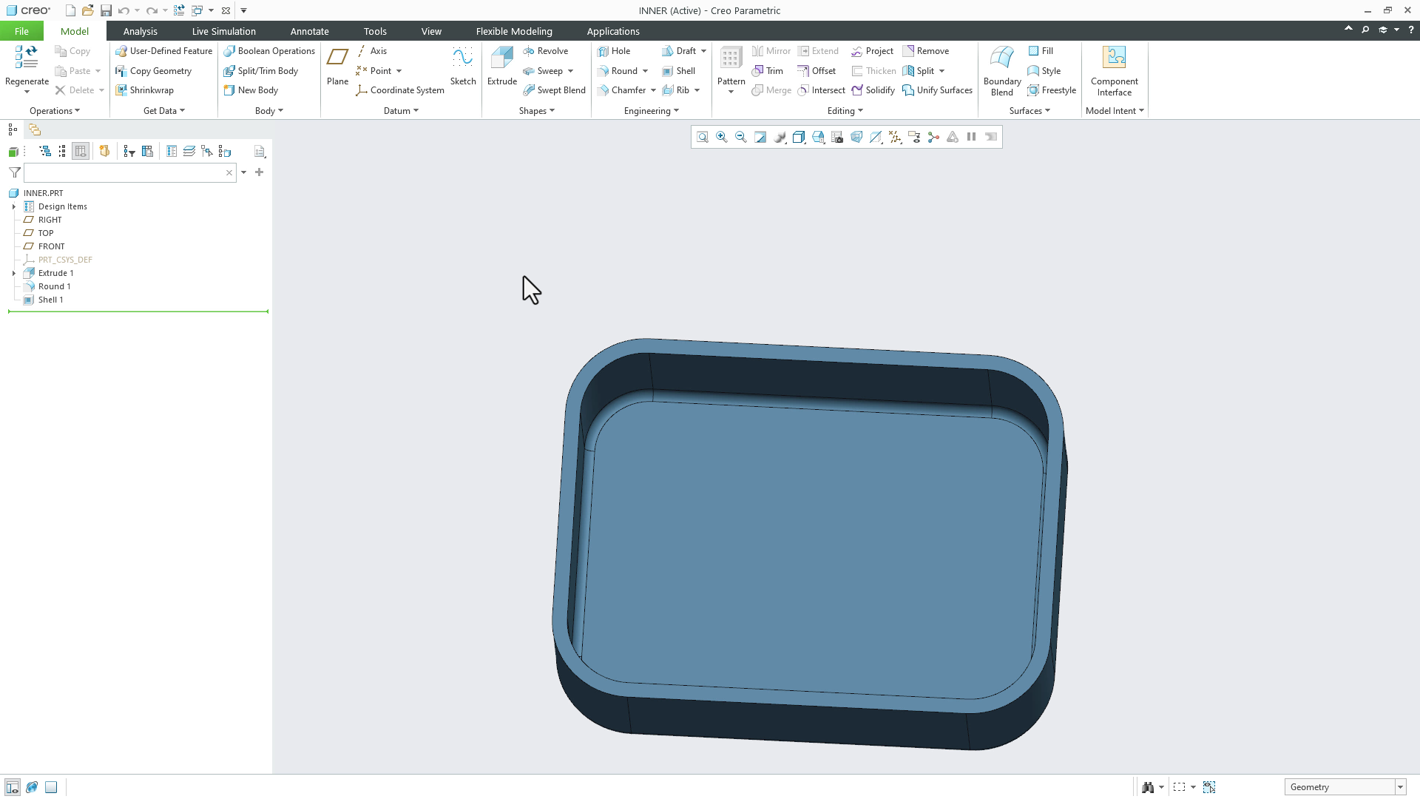Open the Plane datum tool
Screen dimensions: 1420x799
337,67
